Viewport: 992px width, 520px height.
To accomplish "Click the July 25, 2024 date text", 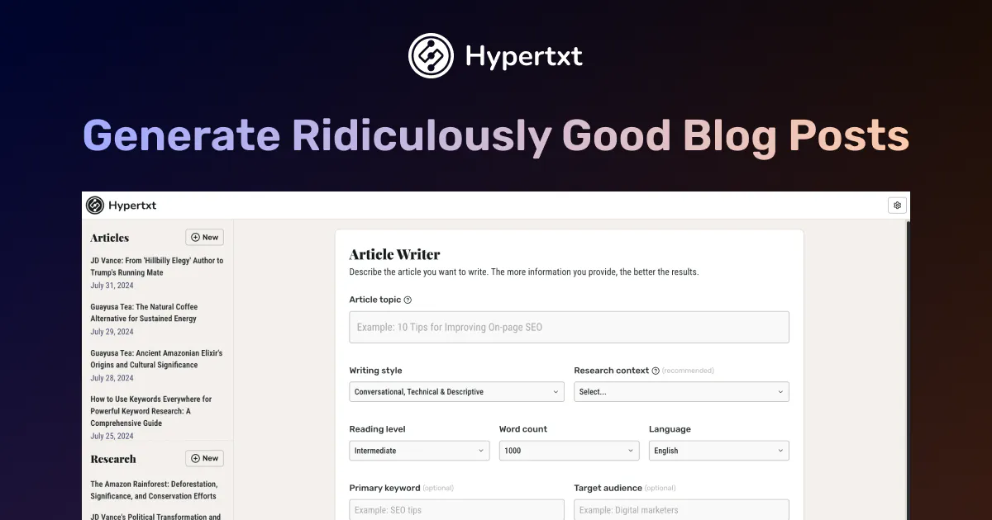I will [x=112, y=436].
